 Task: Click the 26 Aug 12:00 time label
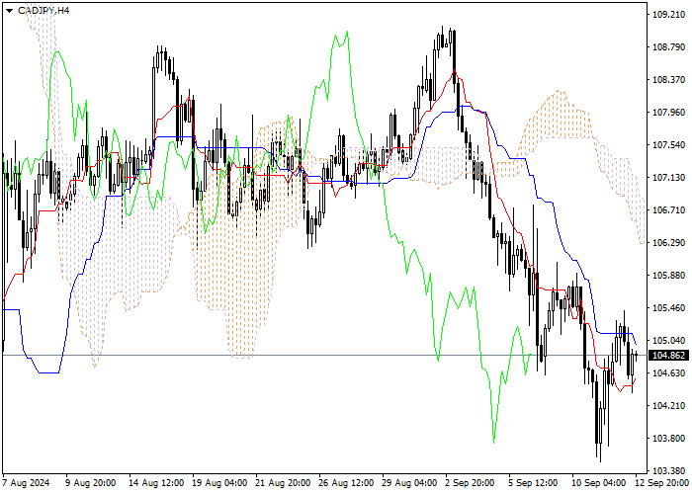(346, 483)
